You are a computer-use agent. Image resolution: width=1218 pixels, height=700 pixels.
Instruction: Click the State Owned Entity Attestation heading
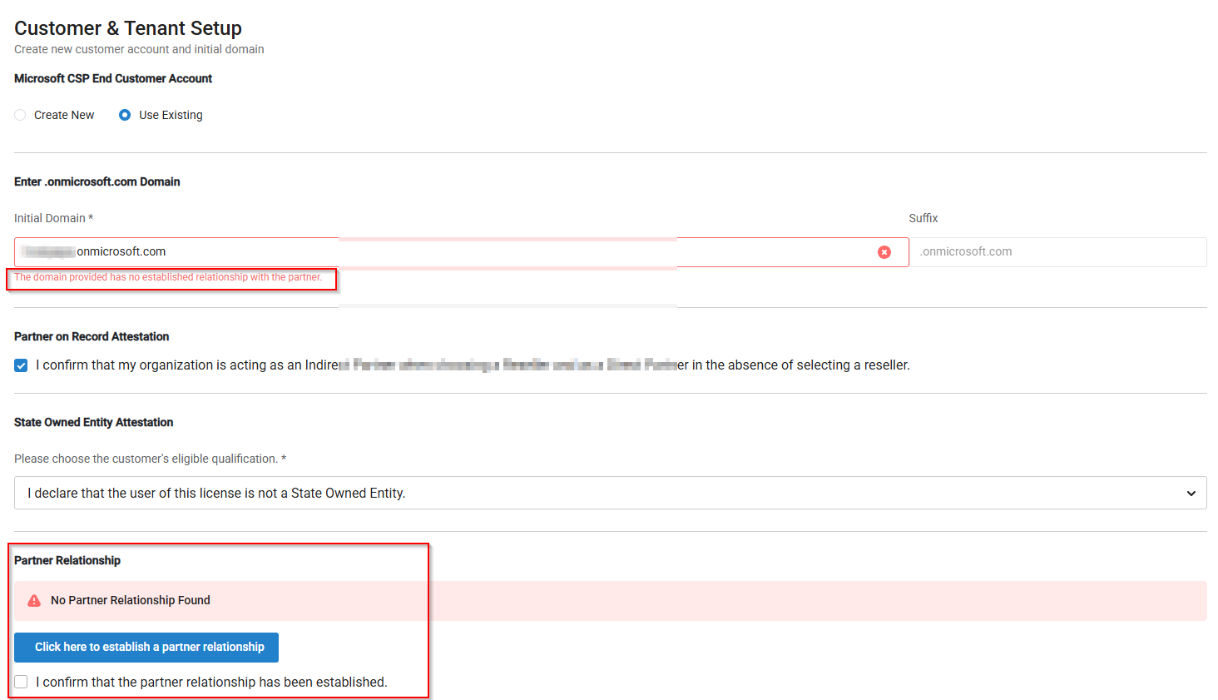click(x=94, y=422)
